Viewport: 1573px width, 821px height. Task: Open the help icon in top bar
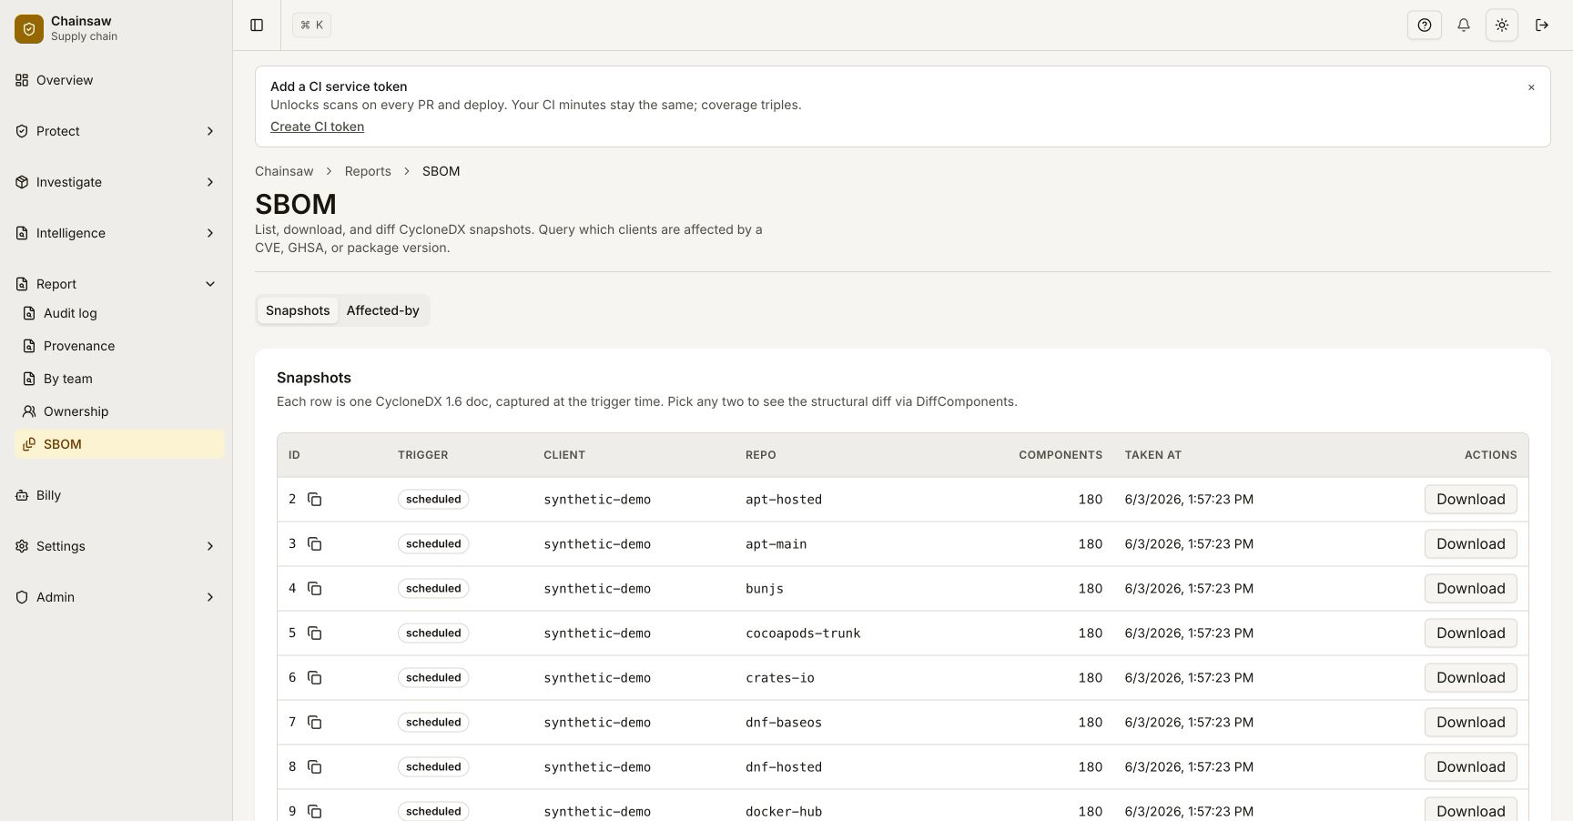pos(1425,25)
